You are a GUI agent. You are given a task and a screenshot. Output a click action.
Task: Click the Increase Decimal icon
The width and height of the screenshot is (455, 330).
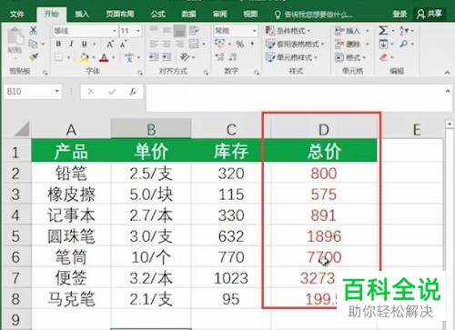click(x=219, y=57)
